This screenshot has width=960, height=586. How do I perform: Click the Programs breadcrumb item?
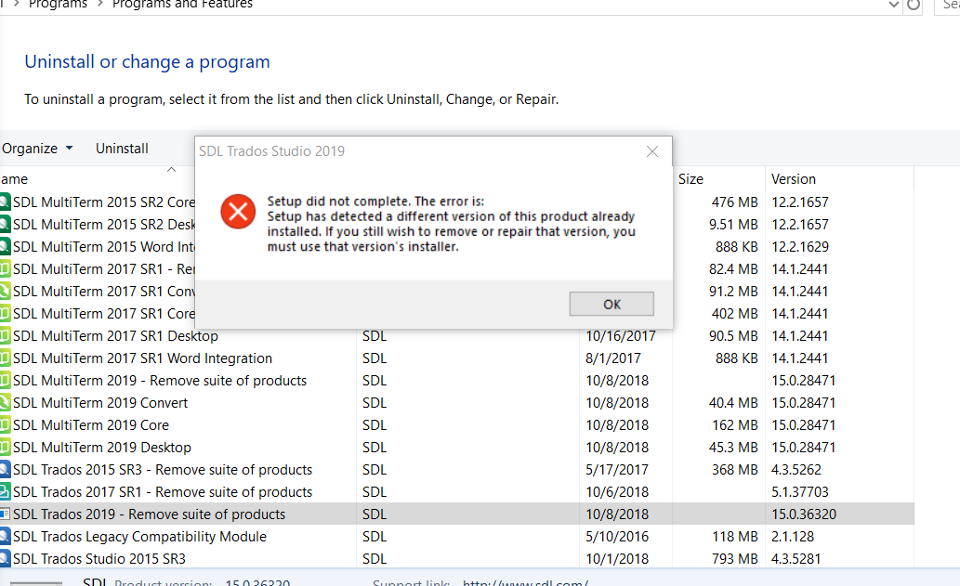(59, 5)
